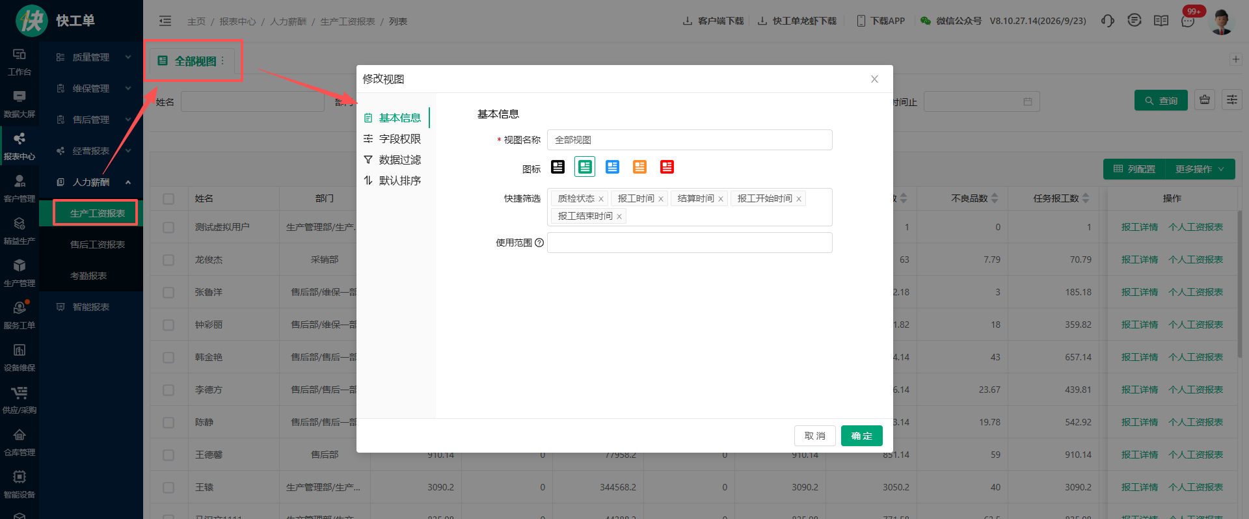Switch to 字段权限 tab in dialog

[392, 139]
